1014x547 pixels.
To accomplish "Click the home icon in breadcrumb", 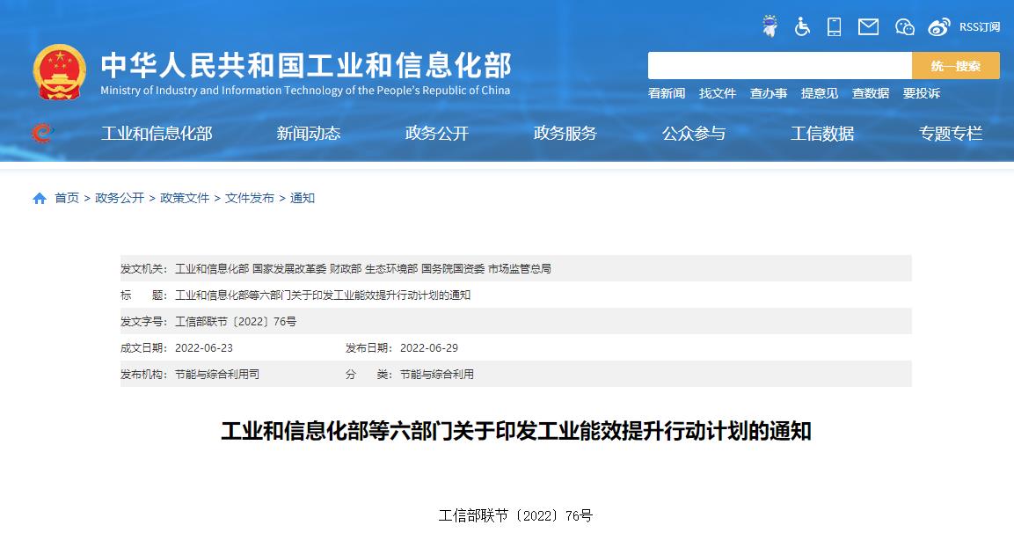I will click(x=40, y=199).
